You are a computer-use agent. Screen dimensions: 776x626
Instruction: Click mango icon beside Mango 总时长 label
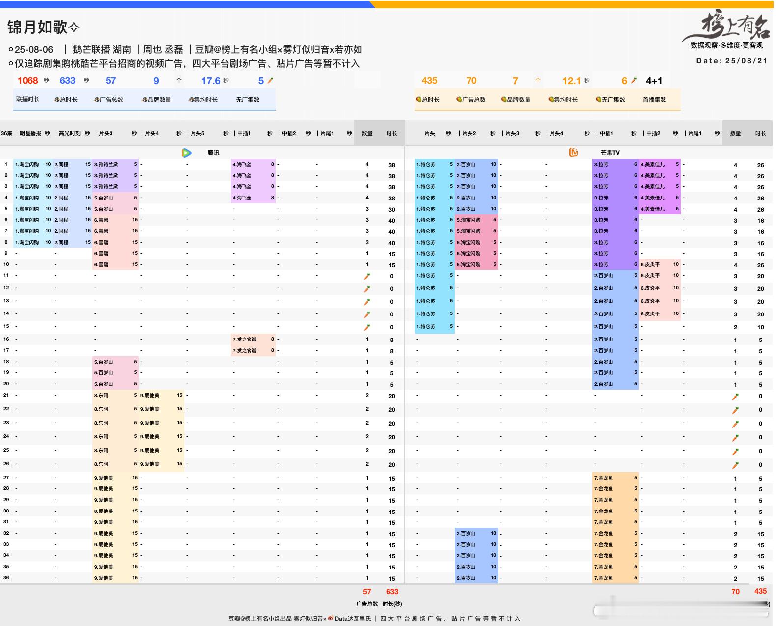(x=418, y=99)
